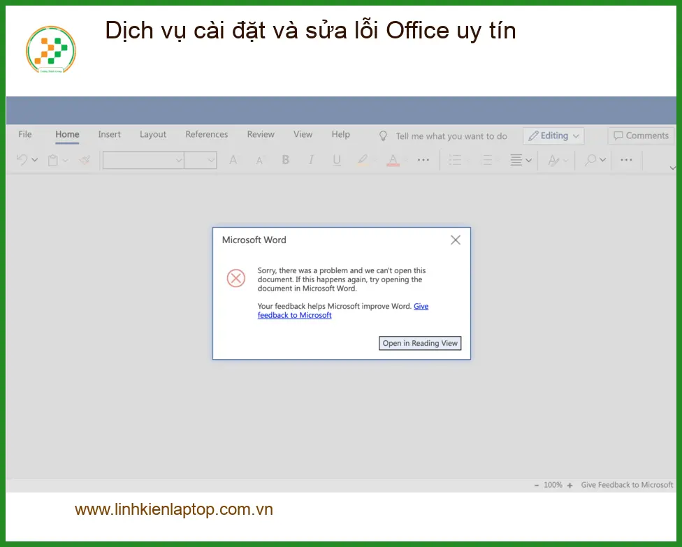Open the font size combo box
Screen dimensions: 682x547
(x=201, y=160)
